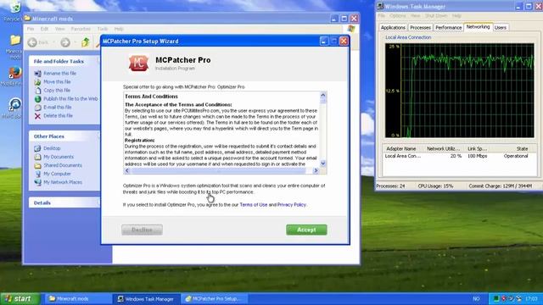This screenshot has height=305, width=543.
Task: Click the horizontal scrollbar right arrow
Action: [x=316, y=170]
